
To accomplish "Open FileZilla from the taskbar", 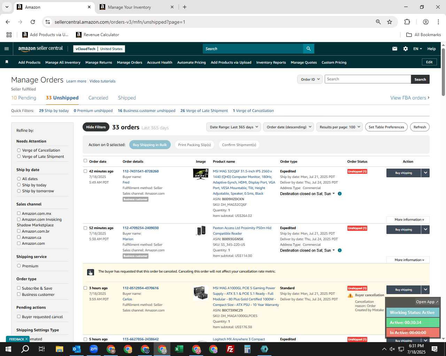I will pyautogui.click(x=230, y=349).
